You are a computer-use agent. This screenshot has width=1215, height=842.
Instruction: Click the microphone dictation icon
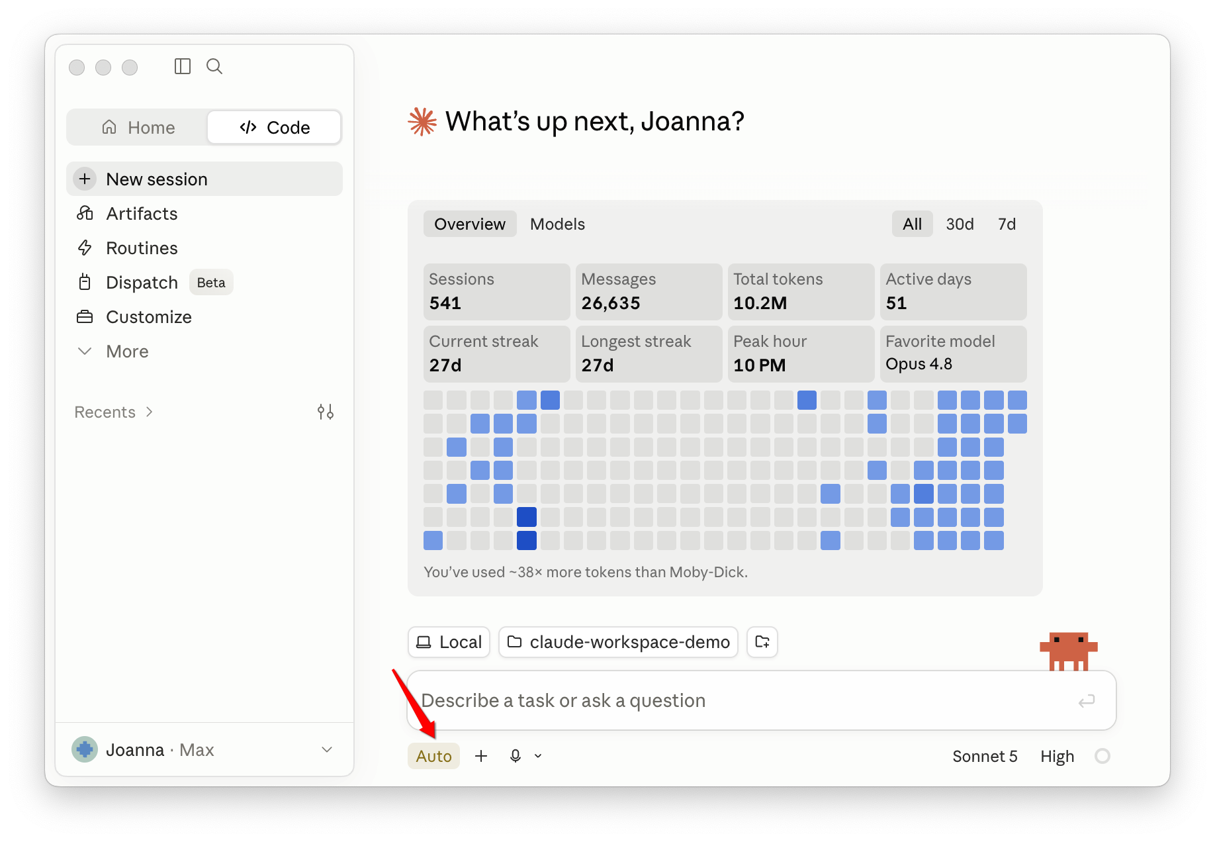pyautogui.click(x=516, y=756)
